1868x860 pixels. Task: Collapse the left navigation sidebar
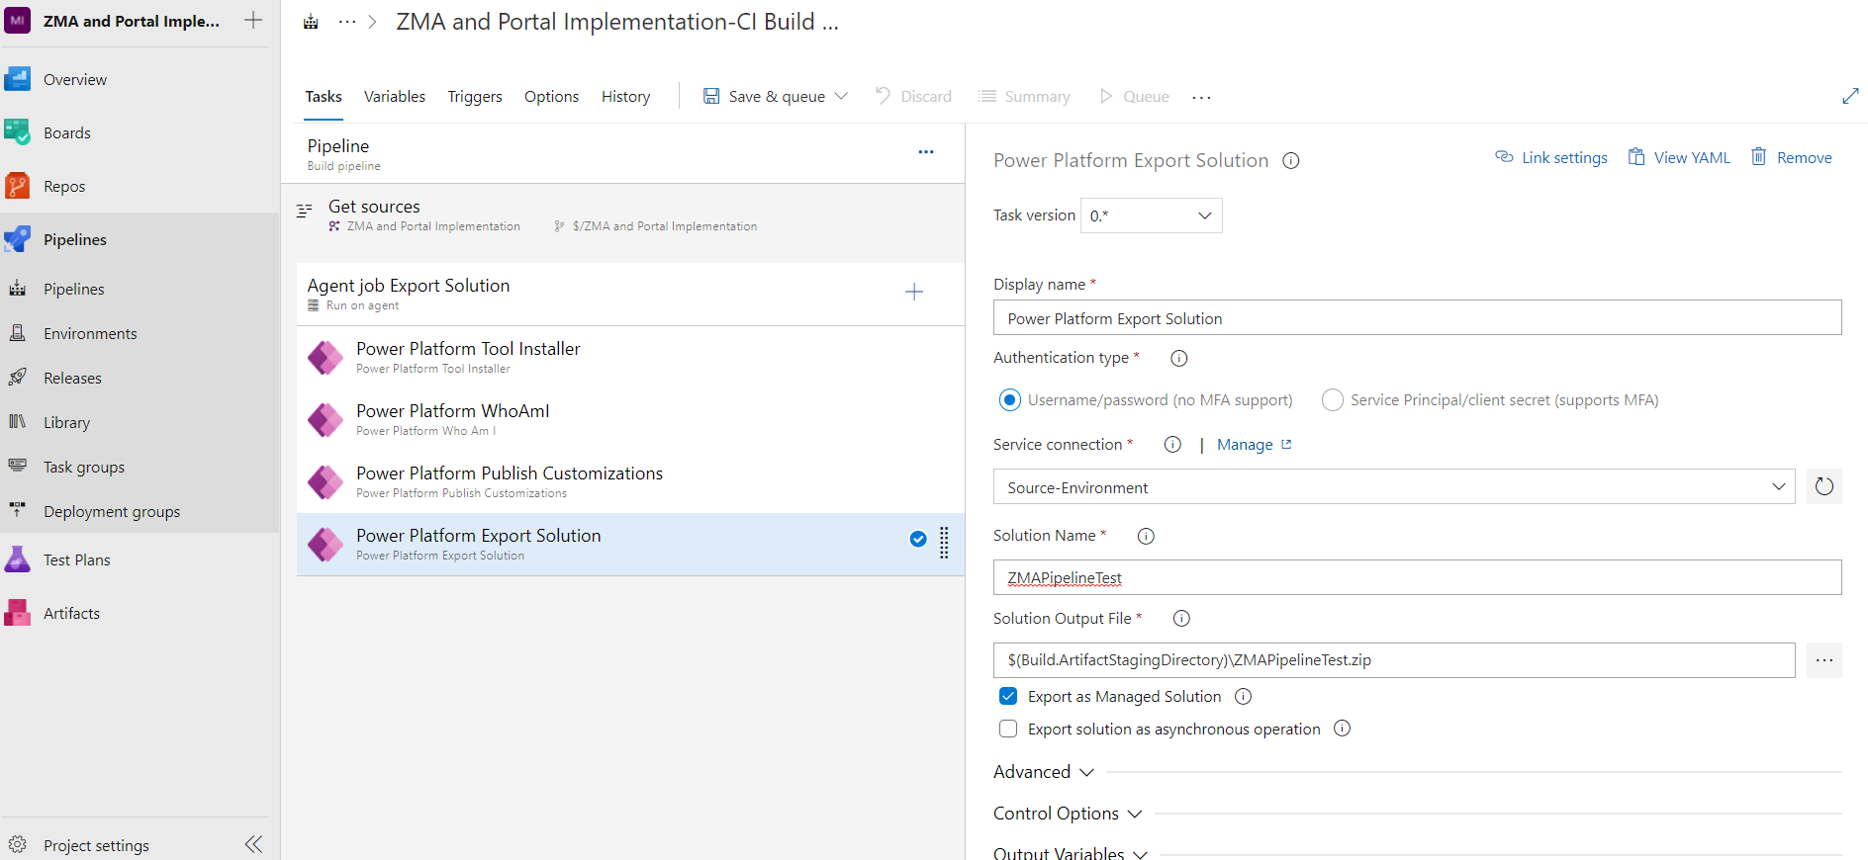(253, 844)
